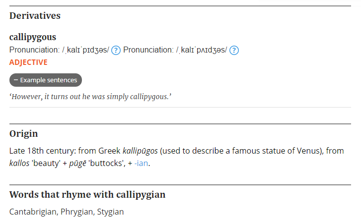Click the italic word kallos
Image resolution: width=361 pixels, height=223 pixels.
(x=19, y=163)
